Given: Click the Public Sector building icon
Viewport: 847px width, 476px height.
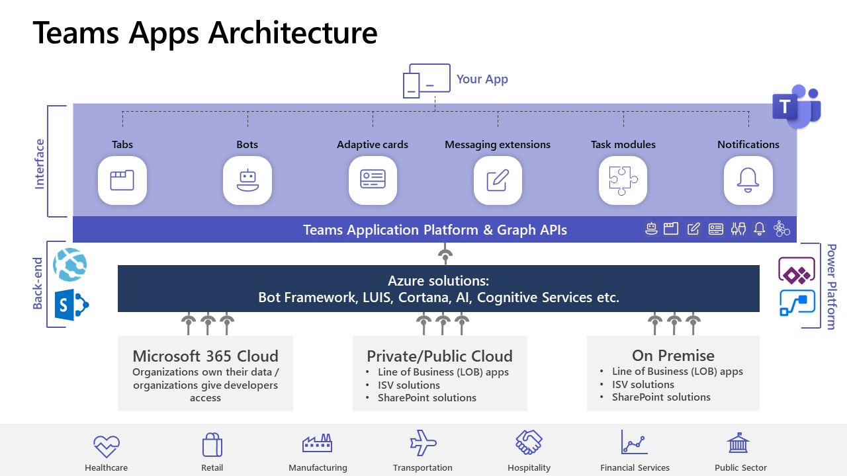Looking at the screenshot, I should click(738, 443).
